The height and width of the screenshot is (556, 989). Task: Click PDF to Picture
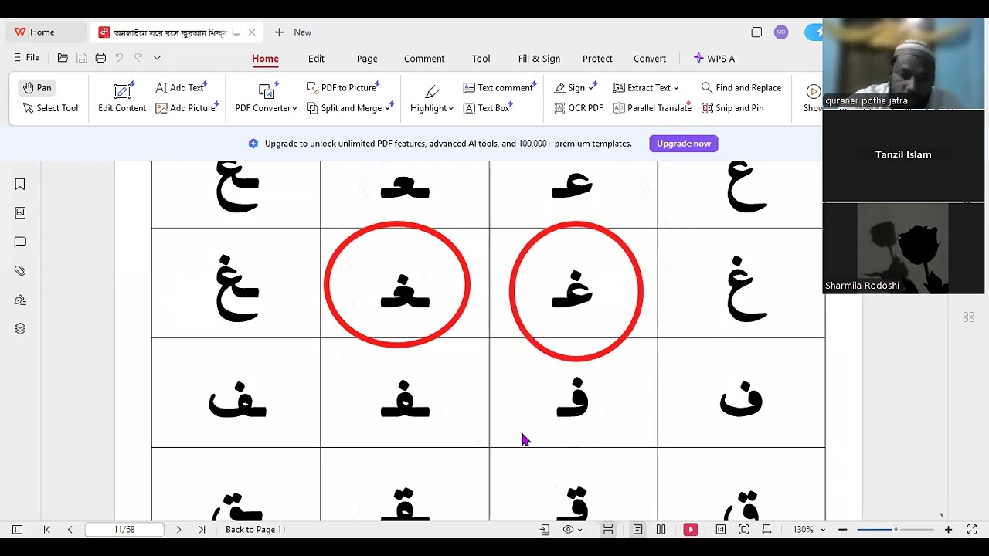(343, 87)
